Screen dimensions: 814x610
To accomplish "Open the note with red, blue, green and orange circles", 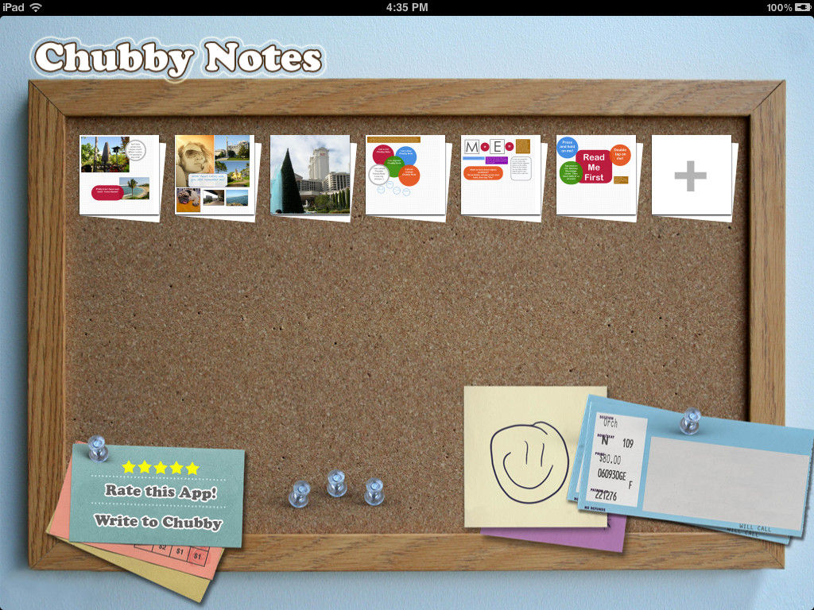I will (405, 176).
